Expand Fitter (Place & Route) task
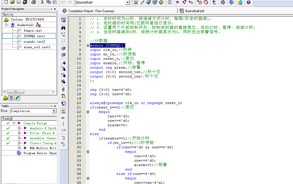The width and height of the screenshot is (293, 184). [19, 133]
